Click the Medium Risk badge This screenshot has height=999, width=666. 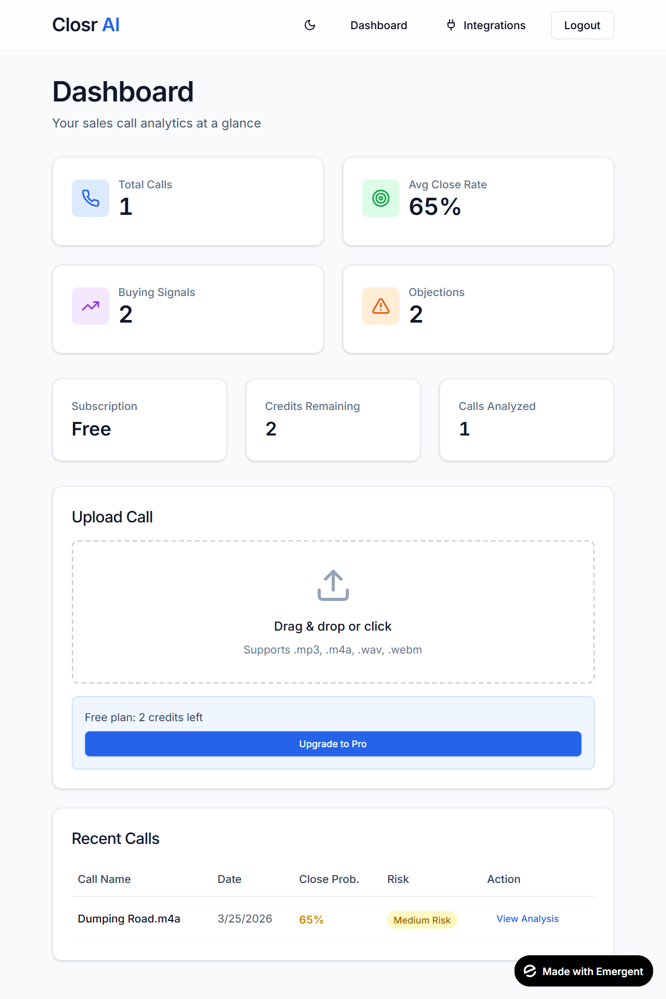pyautogui.click(x=422, y=920)
